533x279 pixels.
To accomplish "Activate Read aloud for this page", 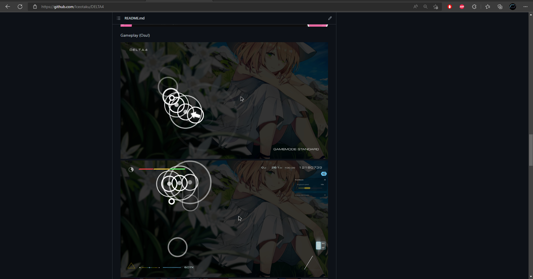I will click(x=416, y=6).
